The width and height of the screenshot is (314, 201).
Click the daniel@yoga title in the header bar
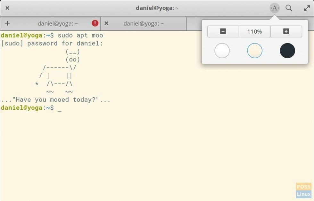click(x=157, y=8)
